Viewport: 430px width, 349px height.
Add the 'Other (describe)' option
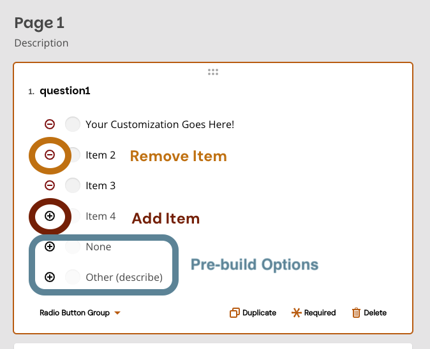[x=50, y=277]
